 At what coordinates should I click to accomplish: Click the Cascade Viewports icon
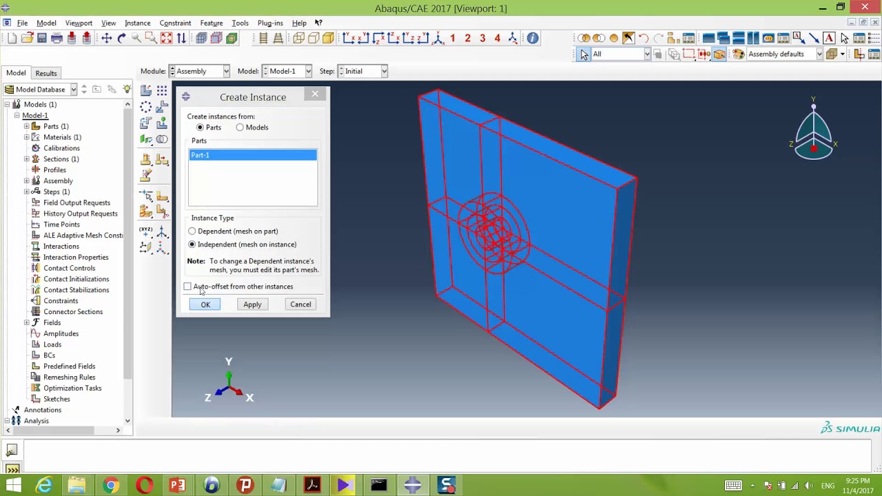pos(723,39)
